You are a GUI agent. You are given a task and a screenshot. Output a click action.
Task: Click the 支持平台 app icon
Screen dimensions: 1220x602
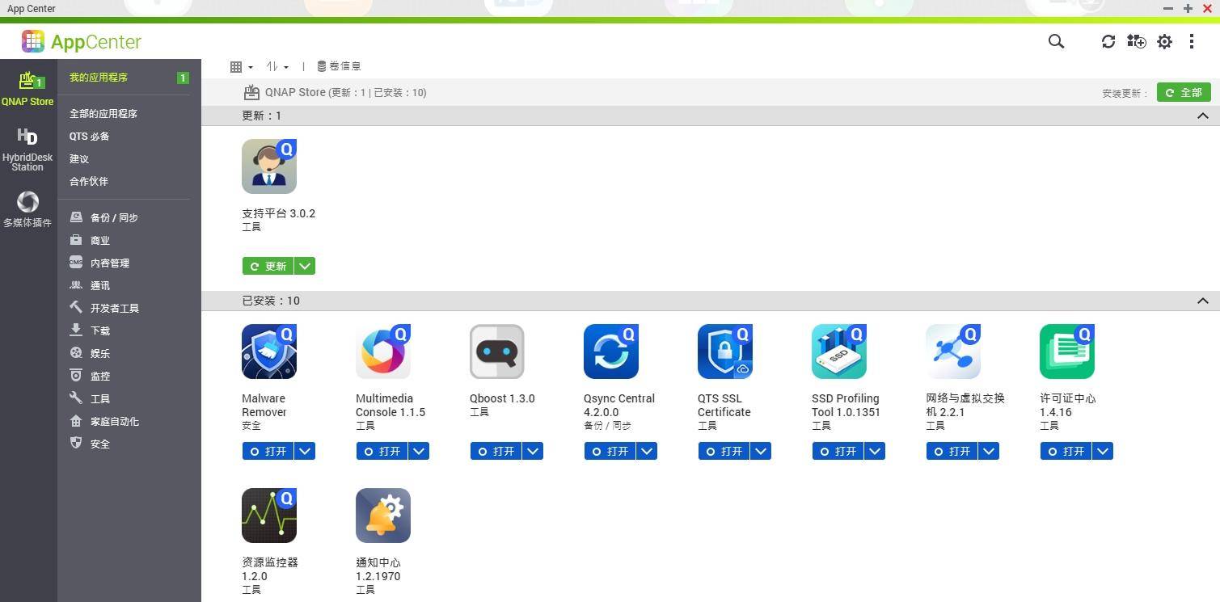click(269, 166)
